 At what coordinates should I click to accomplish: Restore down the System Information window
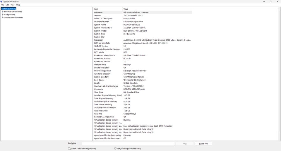click(x=270, y=2)
